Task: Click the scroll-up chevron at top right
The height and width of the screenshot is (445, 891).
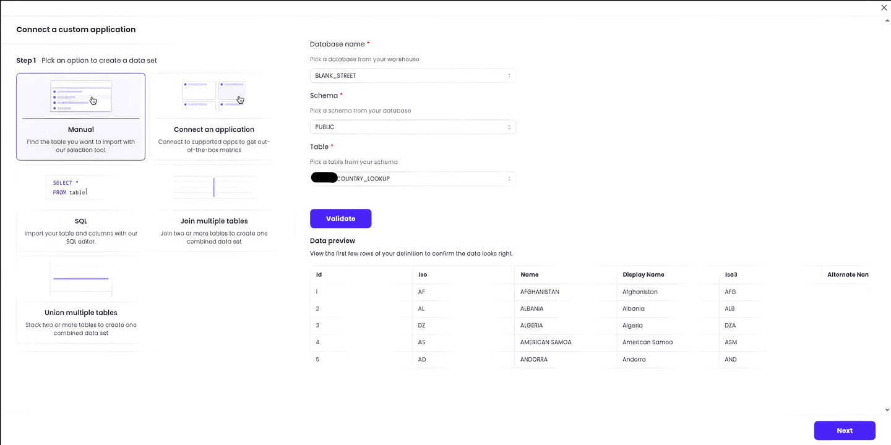Action: [887, 20]
